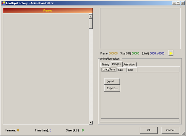Confirm with the Ok button

tap(149, 130)
